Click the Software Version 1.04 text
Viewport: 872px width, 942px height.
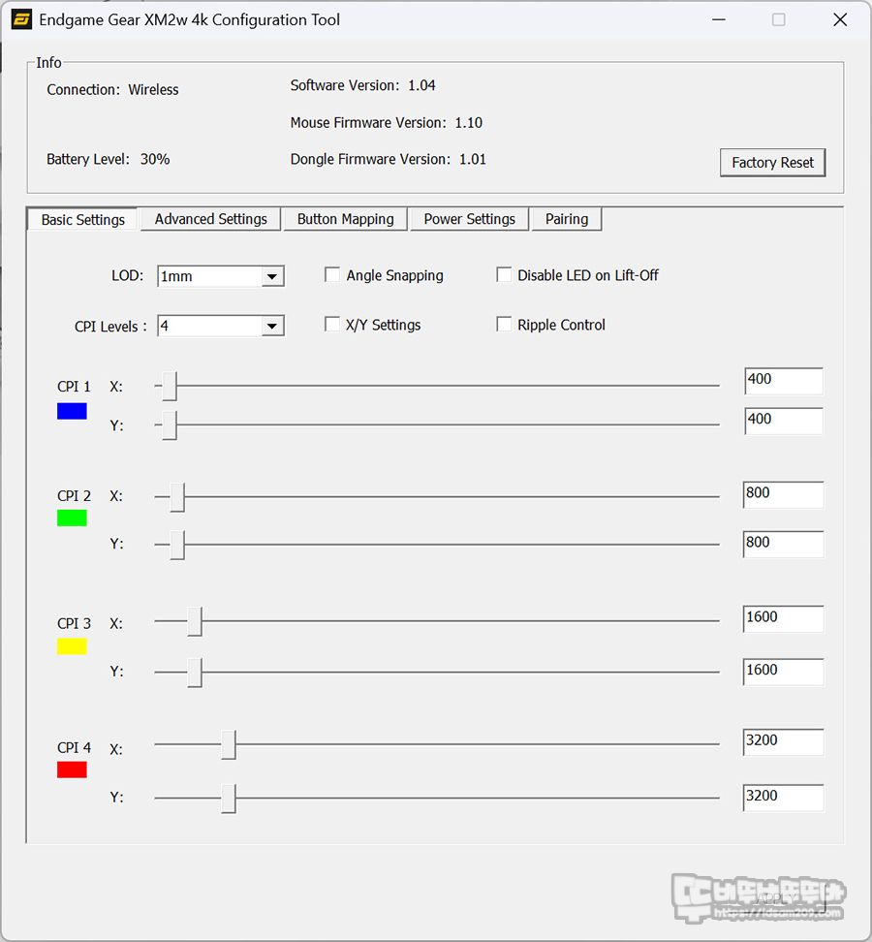[362, 85]
